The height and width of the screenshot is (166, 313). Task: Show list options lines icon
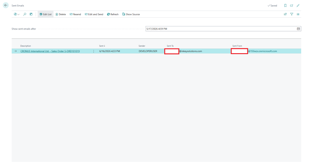click(298, 14)
